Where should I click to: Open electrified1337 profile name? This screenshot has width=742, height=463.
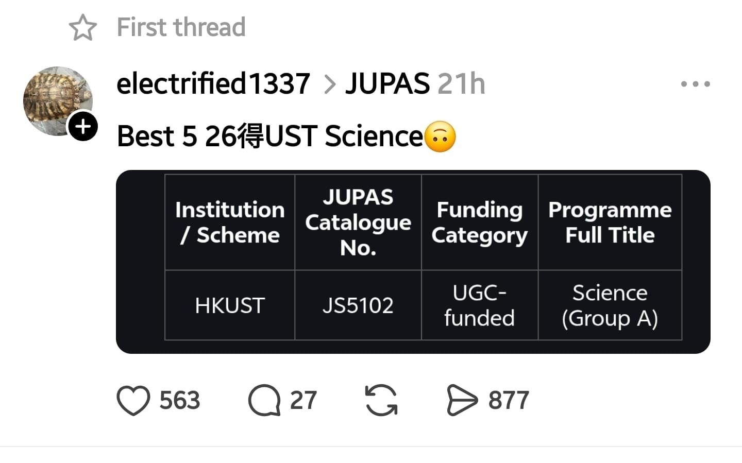pyautogui.click(x=213, y=83)
